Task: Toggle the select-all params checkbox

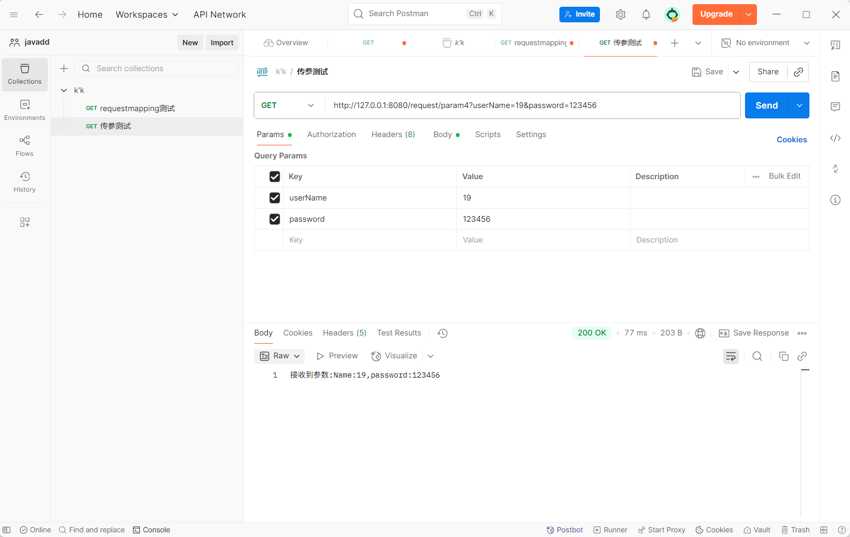Action: point(274,177)
